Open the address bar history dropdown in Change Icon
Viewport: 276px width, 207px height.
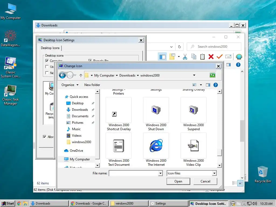pyautogui.click(x=194, y=75)
